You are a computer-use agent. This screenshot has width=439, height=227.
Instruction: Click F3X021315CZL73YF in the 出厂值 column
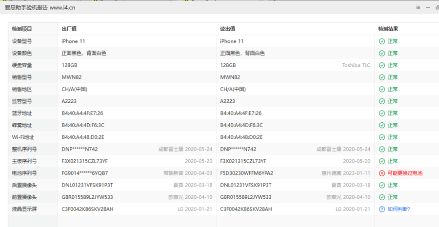85,161
